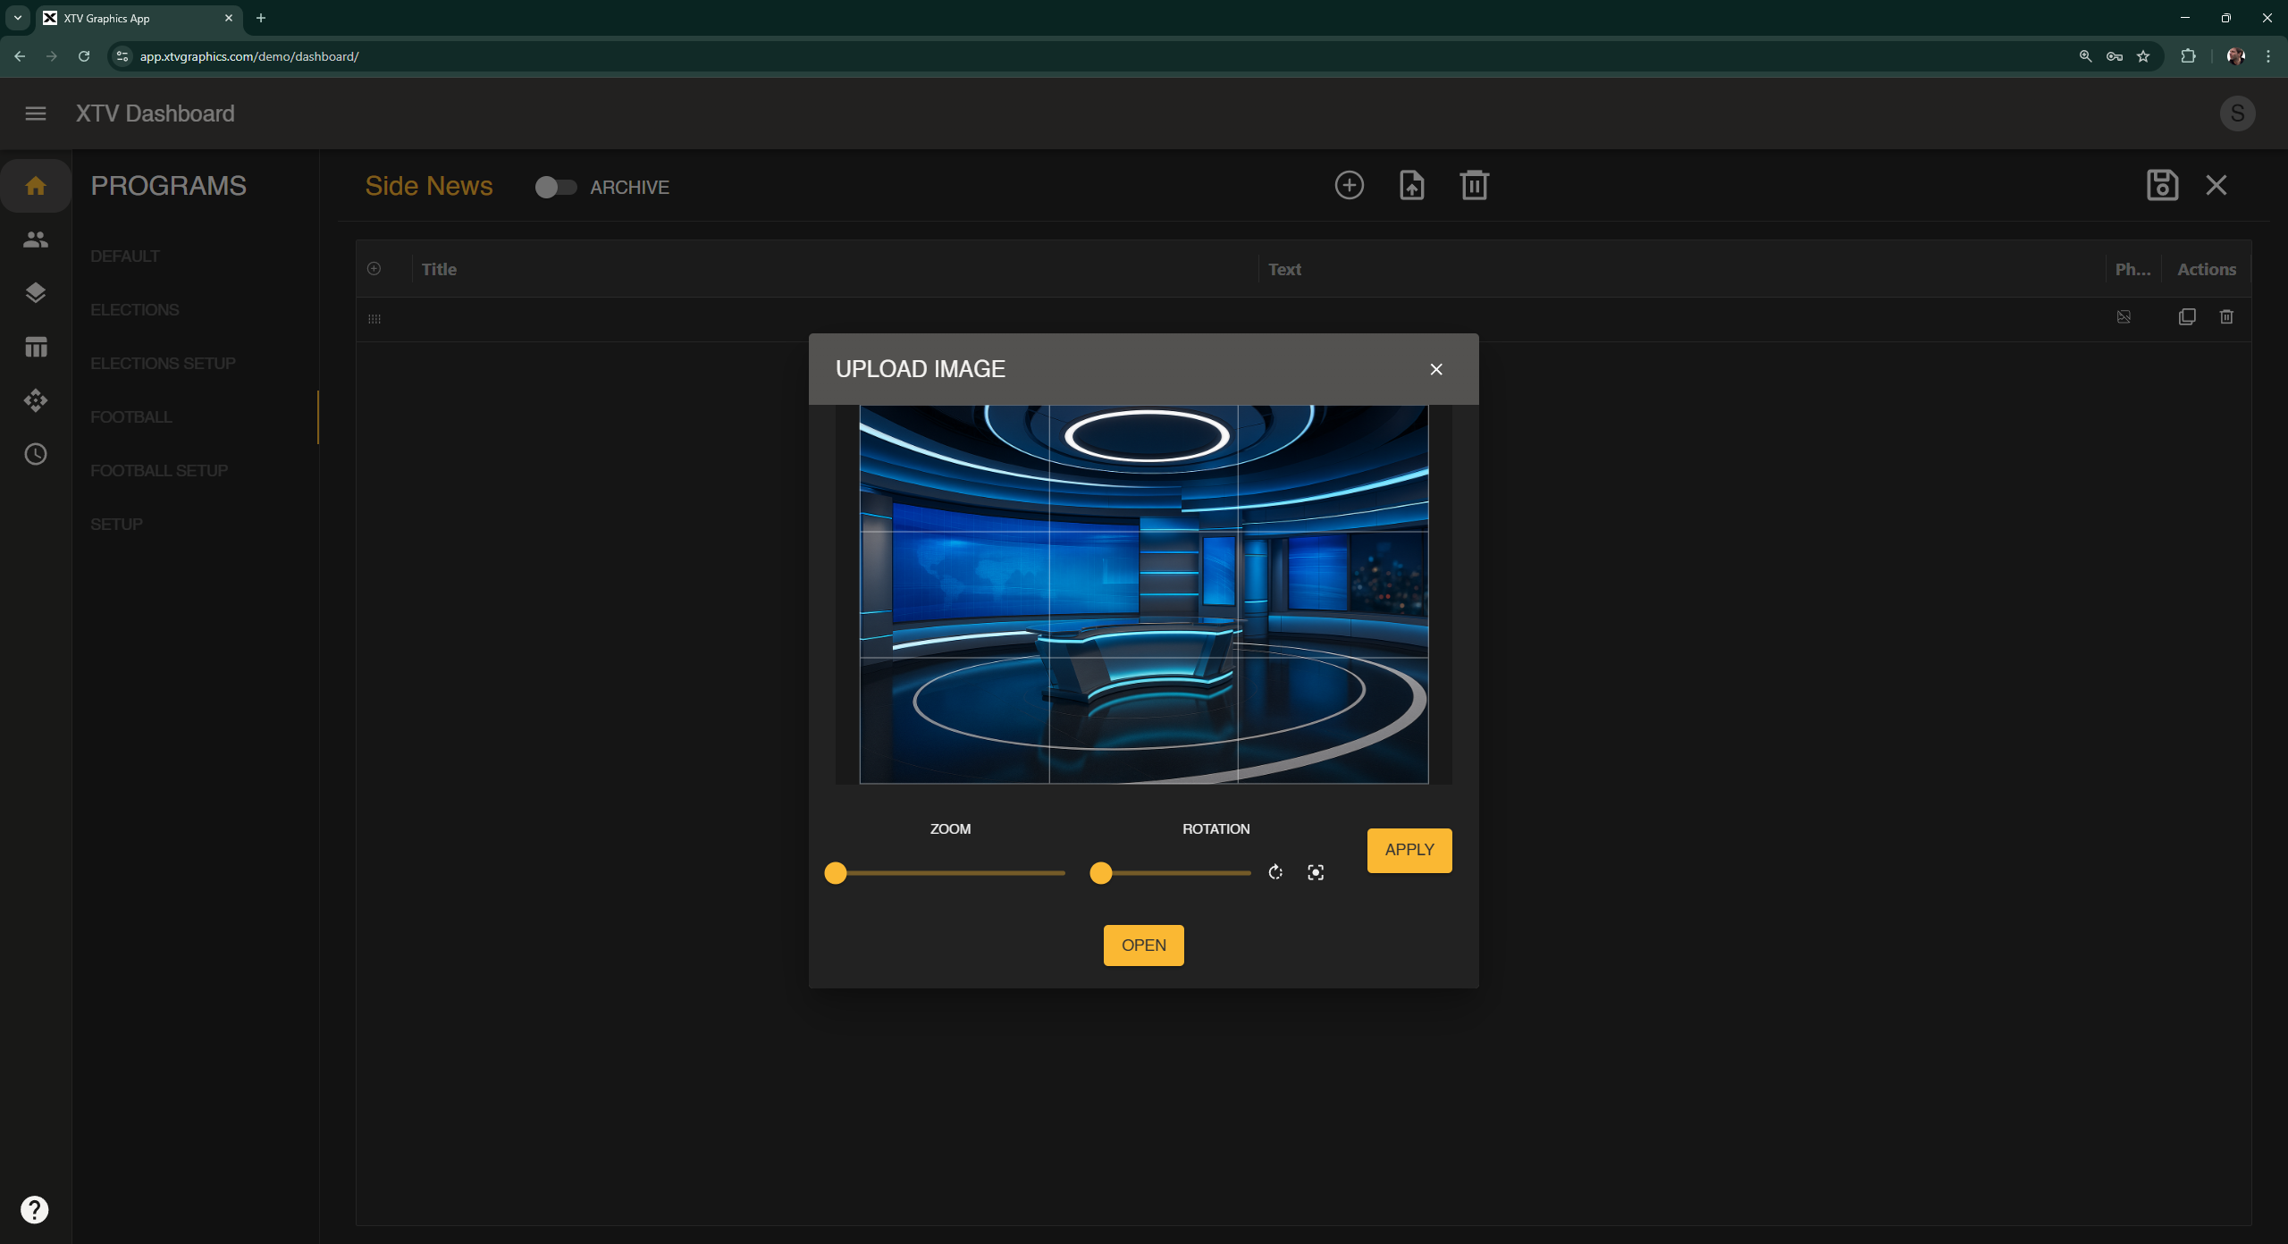Save changes with the floppy disk icon

coord(2161,185)
